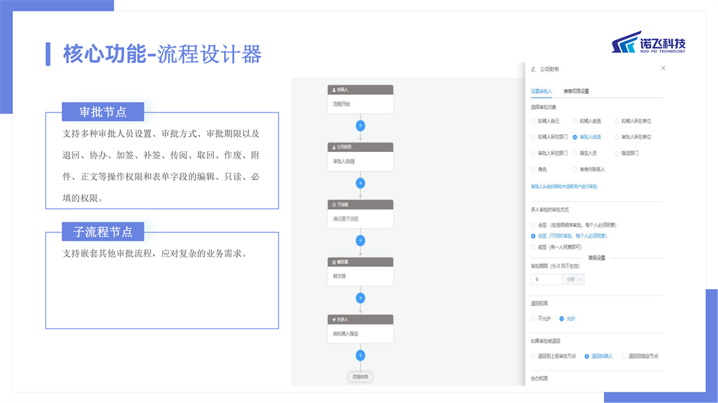Select the 指定人员 radio option

[574, 153]
